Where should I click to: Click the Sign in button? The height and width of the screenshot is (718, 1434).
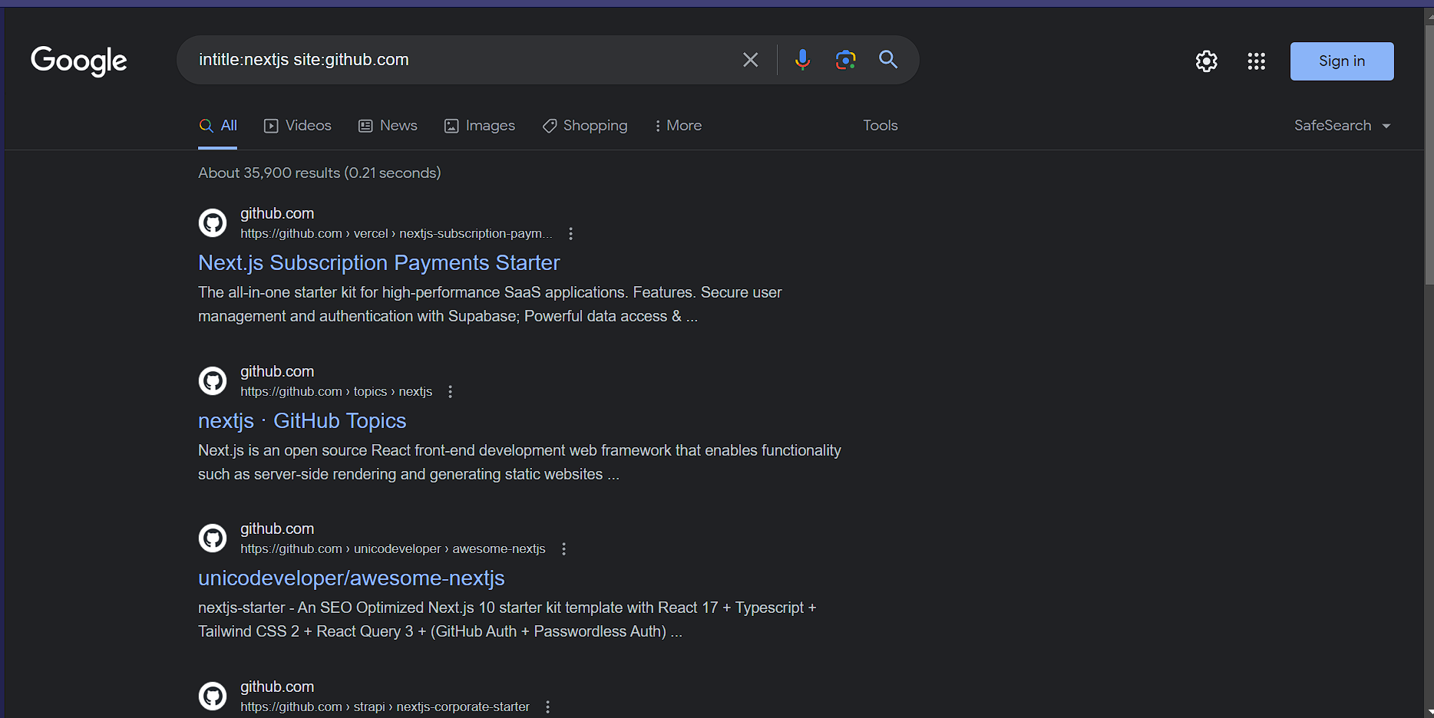[x=1341, y=61]
